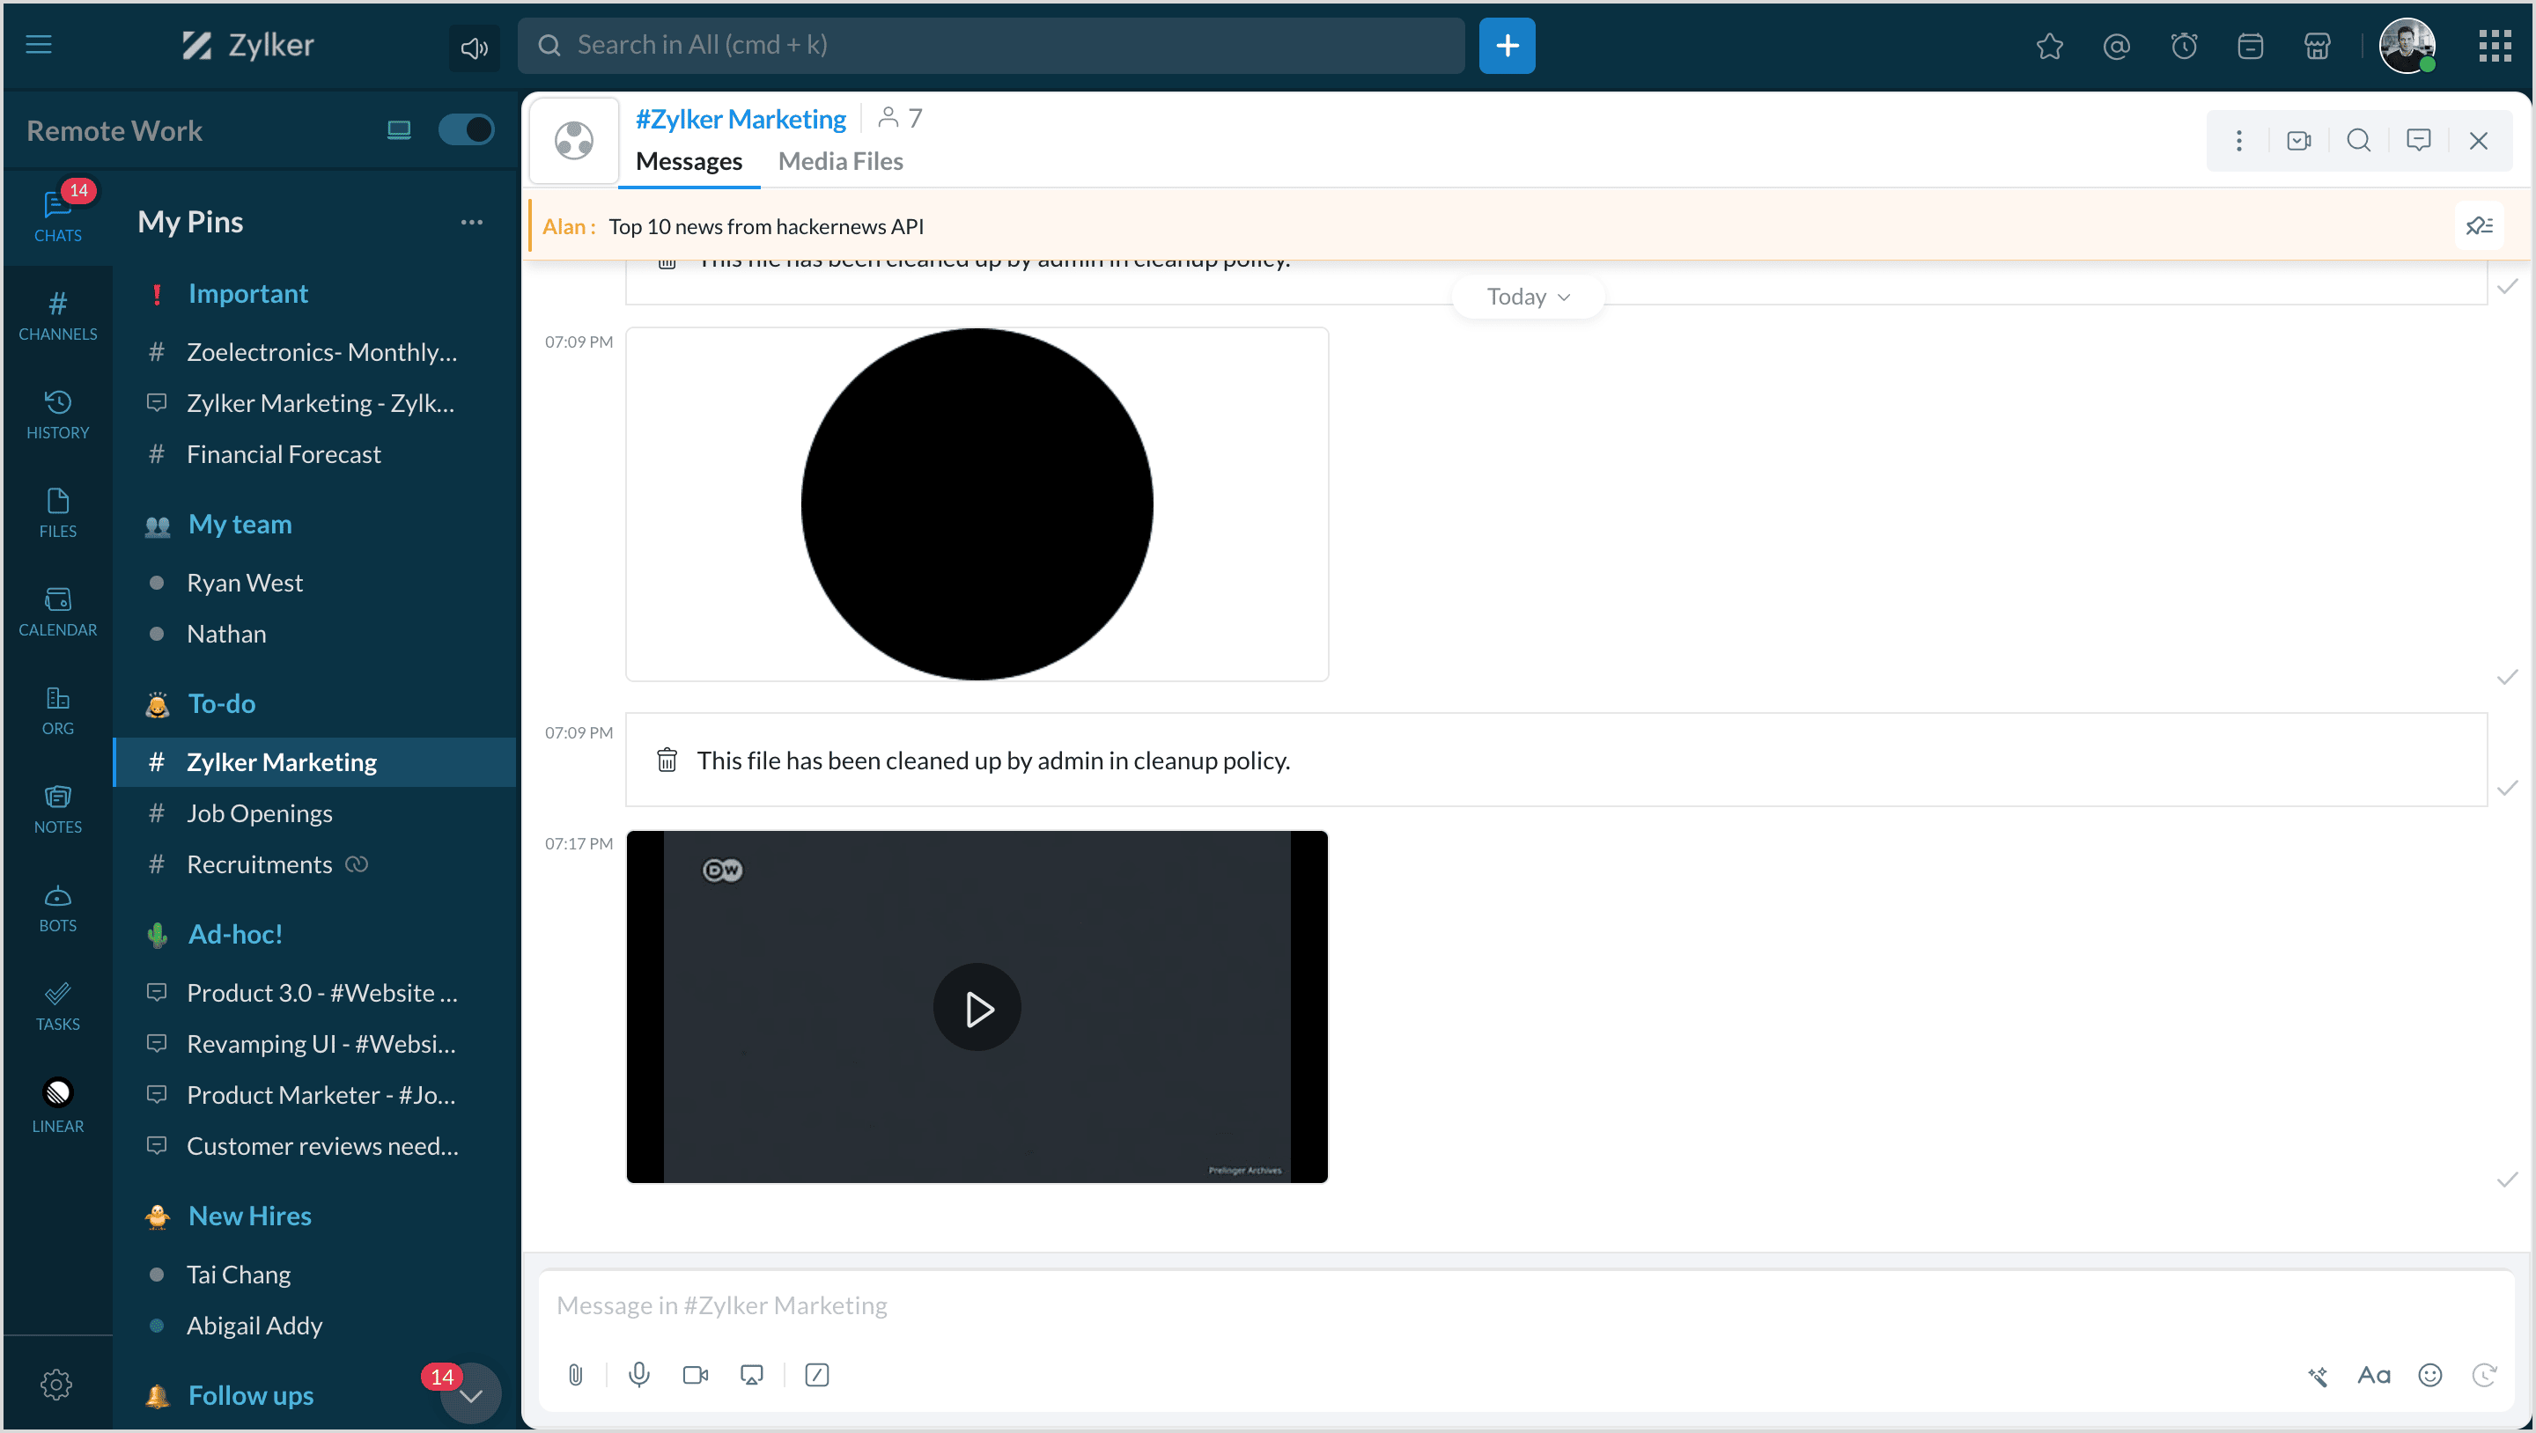Open the Today date dropdown

1528,297
